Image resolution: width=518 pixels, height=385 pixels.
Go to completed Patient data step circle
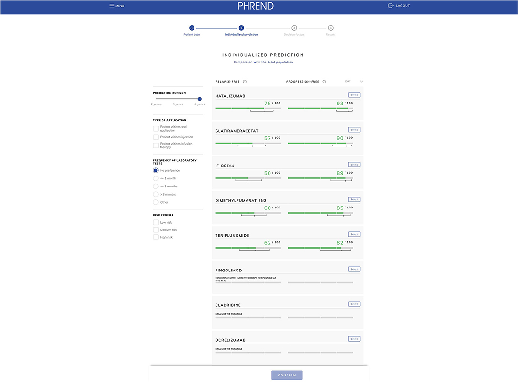point(192,28)
